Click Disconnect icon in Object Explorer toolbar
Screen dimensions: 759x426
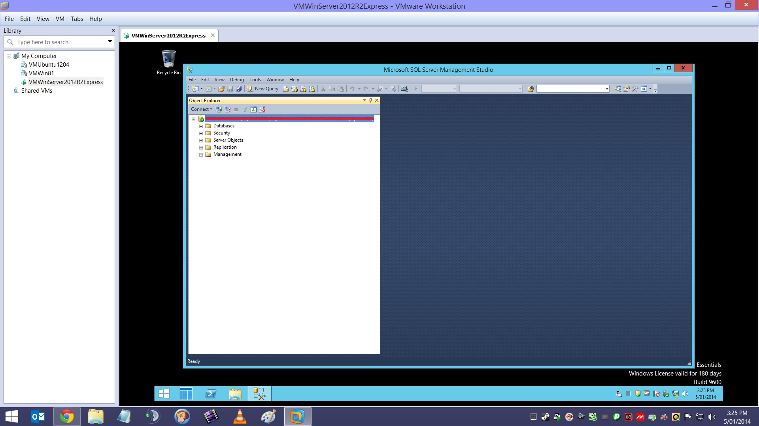(227, 109)
